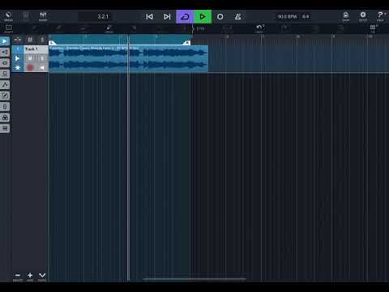The image size is (389, 292).
Task: Open the snap grid settings
Action: pos(374,28)
